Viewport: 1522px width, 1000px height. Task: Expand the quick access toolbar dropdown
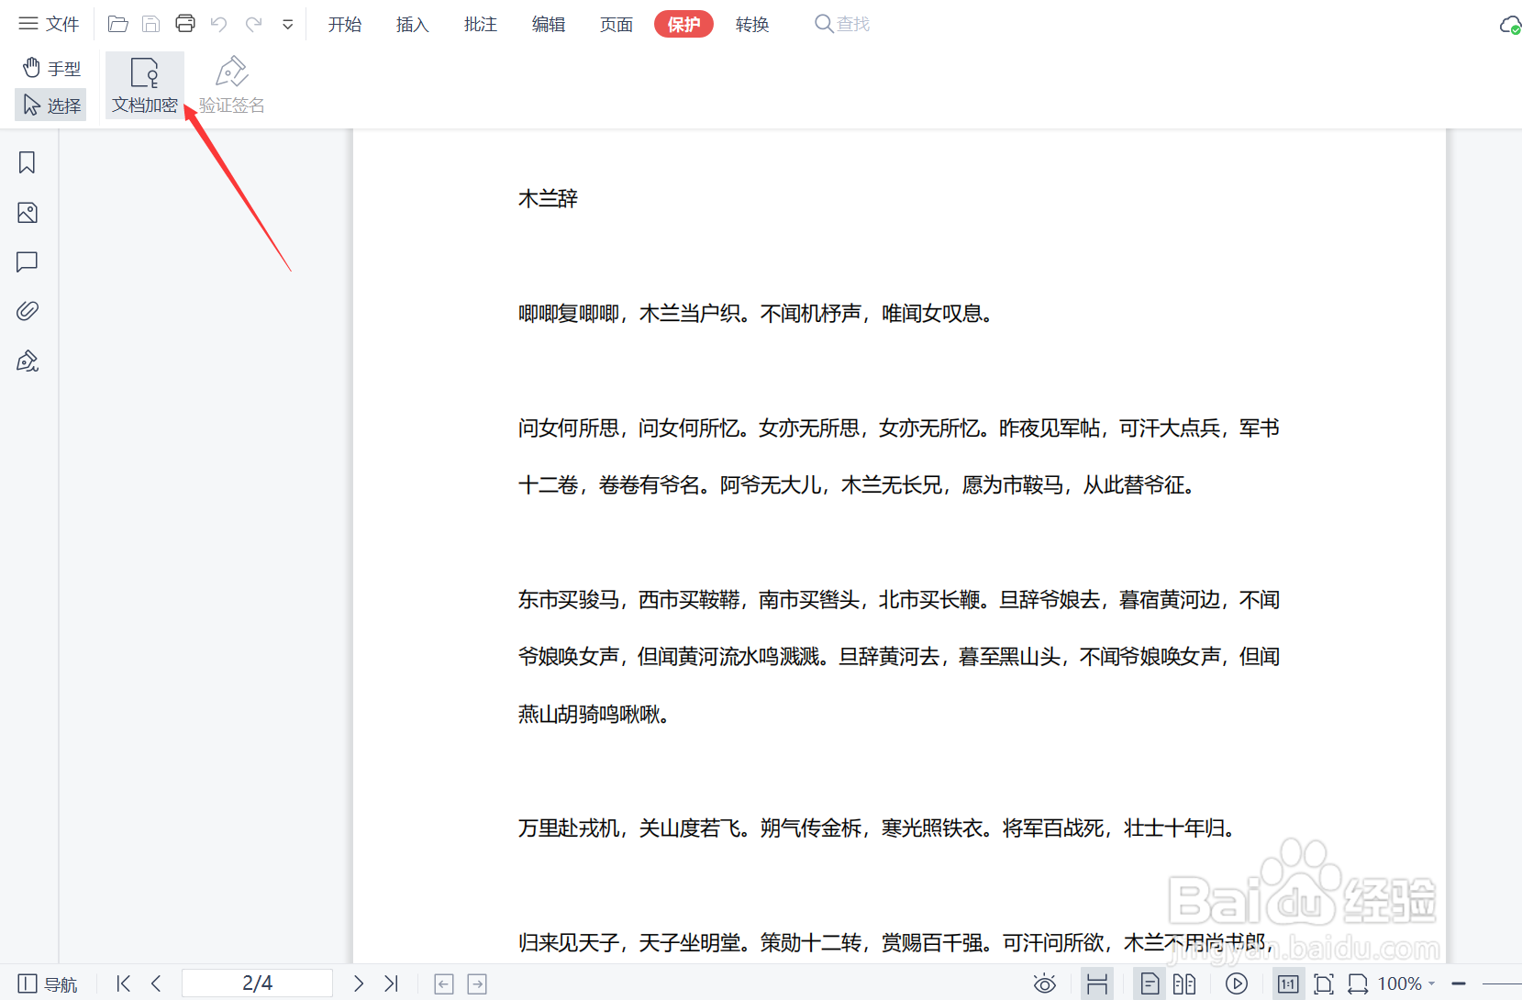[288, 25]
